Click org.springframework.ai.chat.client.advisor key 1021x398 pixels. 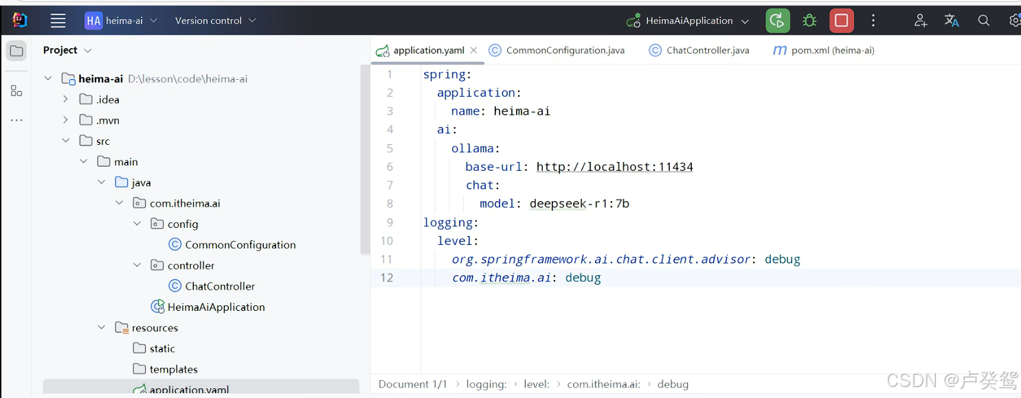tap(601, 259)
